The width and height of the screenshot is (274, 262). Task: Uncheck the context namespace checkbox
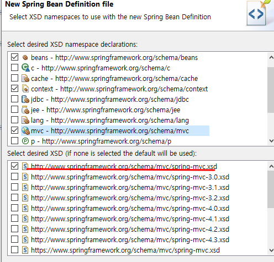(14, 89)
